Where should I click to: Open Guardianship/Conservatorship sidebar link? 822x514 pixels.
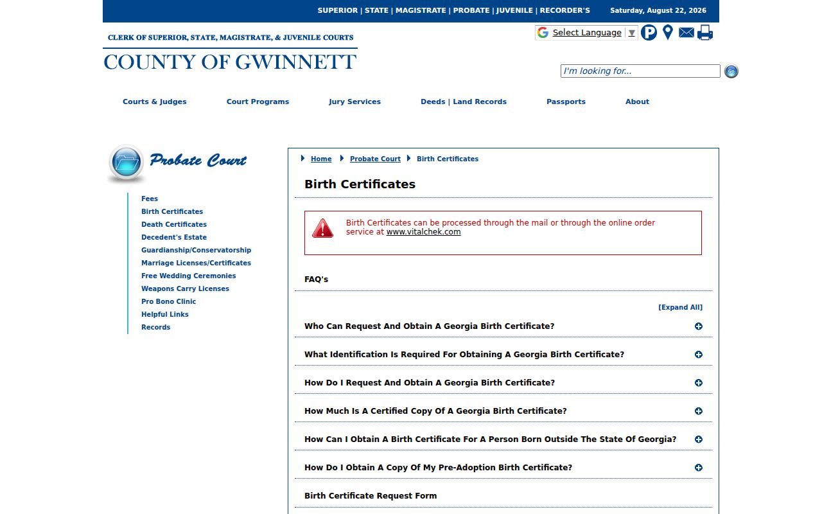point(197,250)
